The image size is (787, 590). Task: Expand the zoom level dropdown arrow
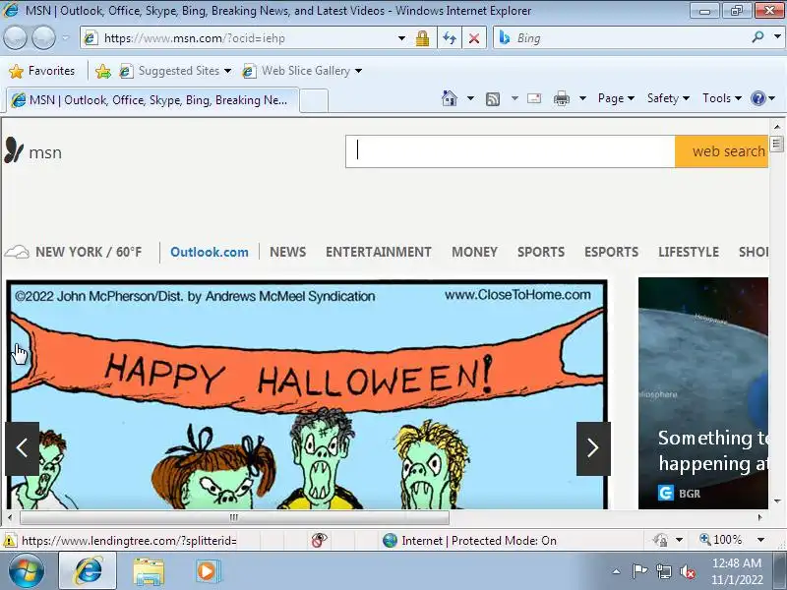pyautogui.click(x=760, y=540)
